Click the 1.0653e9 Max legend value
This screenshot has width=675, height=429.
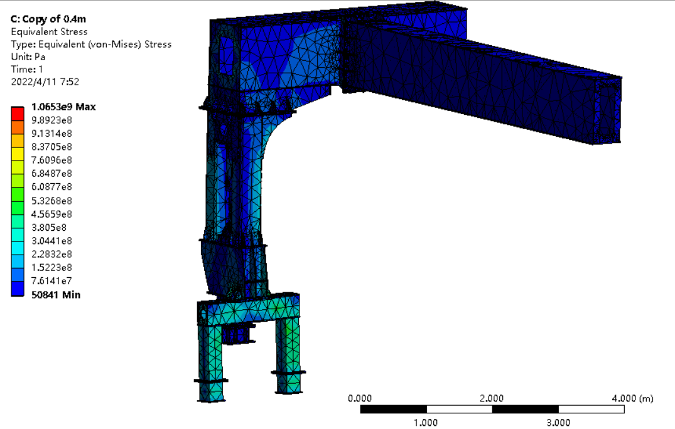point(63,107)
